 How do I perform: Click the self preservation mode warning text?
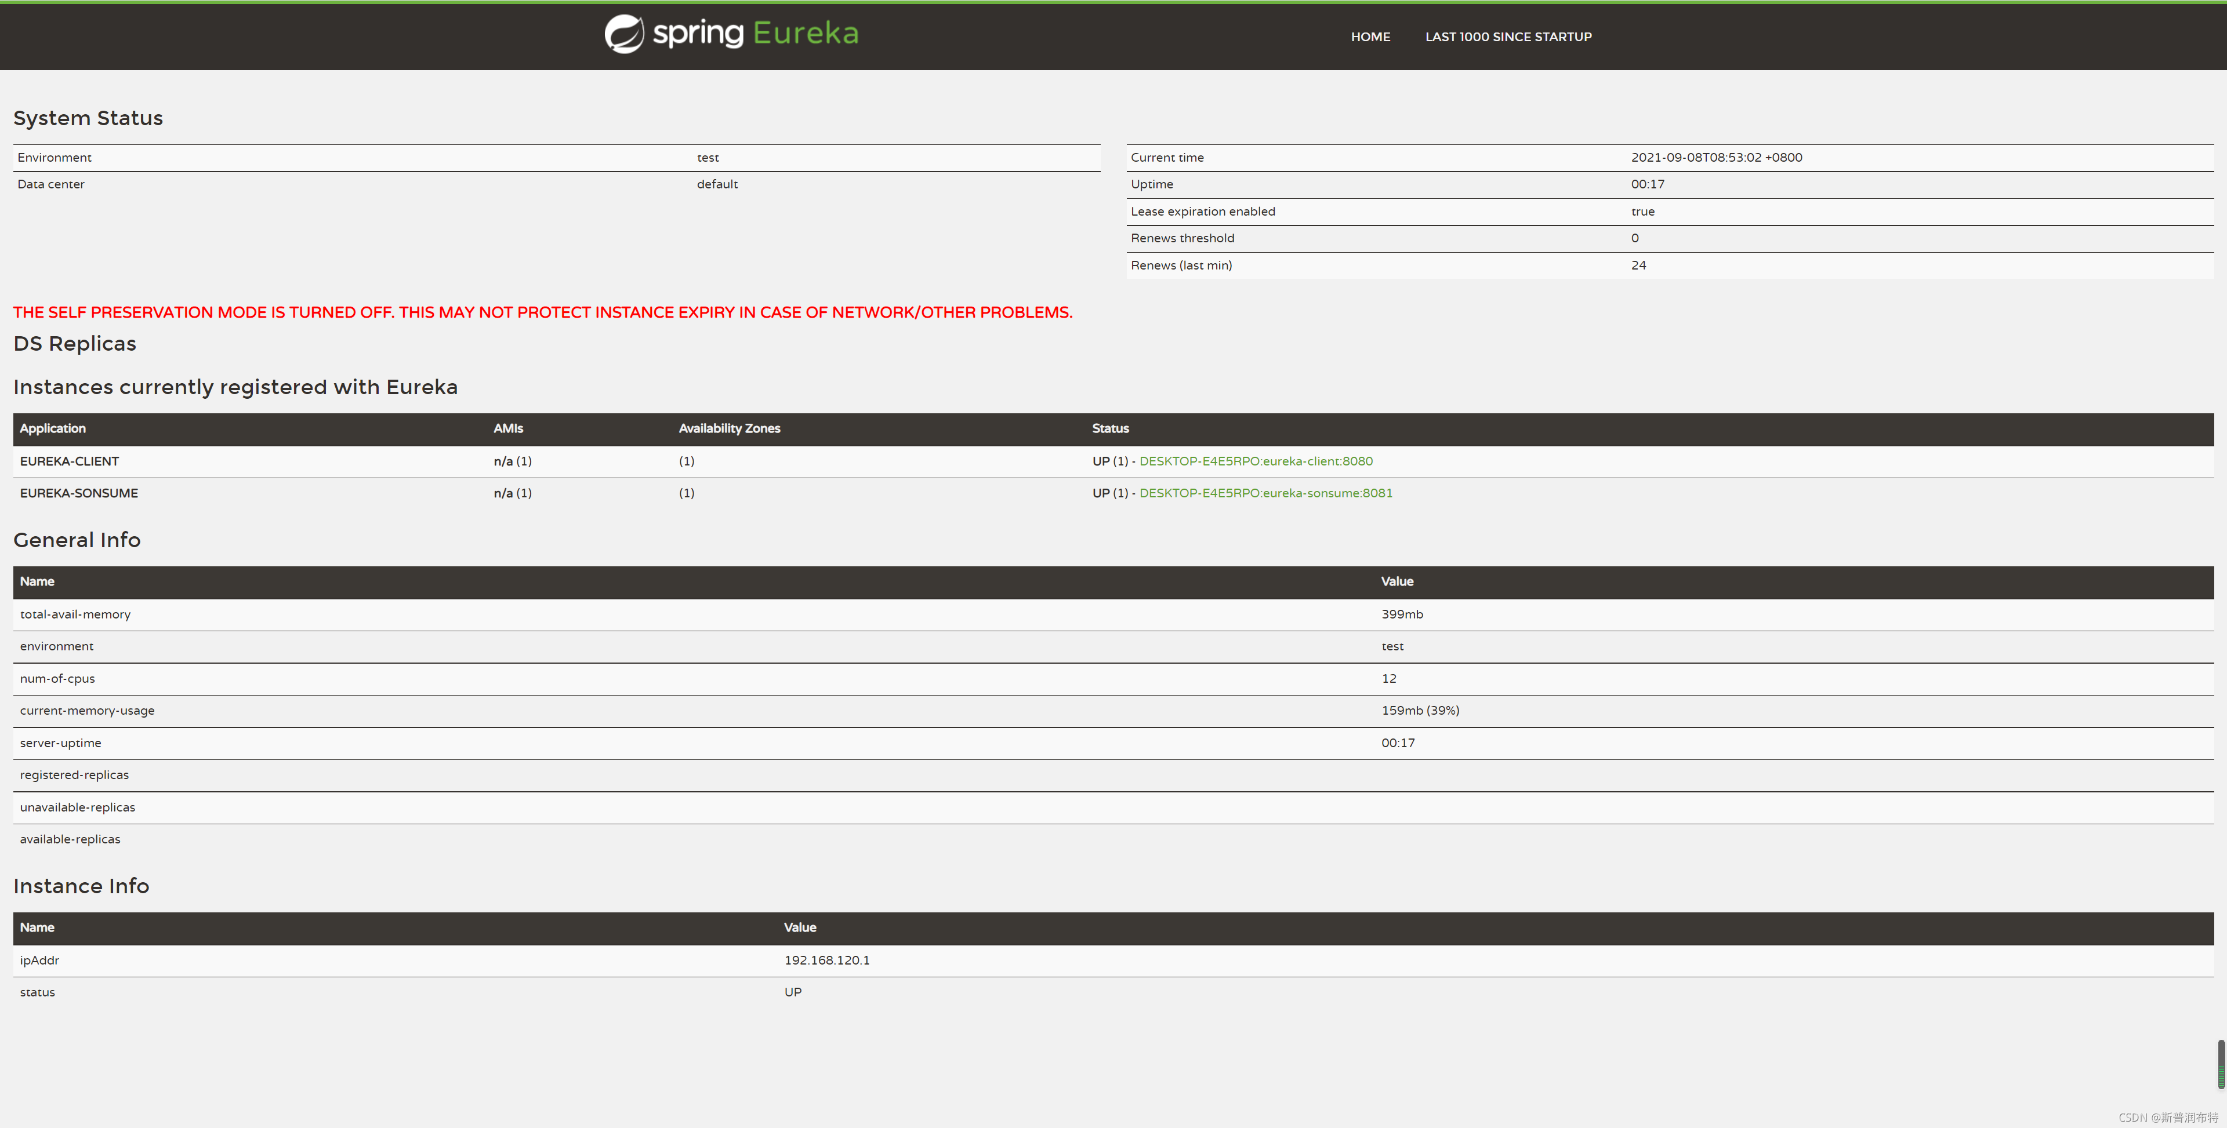tap(542, 312)
